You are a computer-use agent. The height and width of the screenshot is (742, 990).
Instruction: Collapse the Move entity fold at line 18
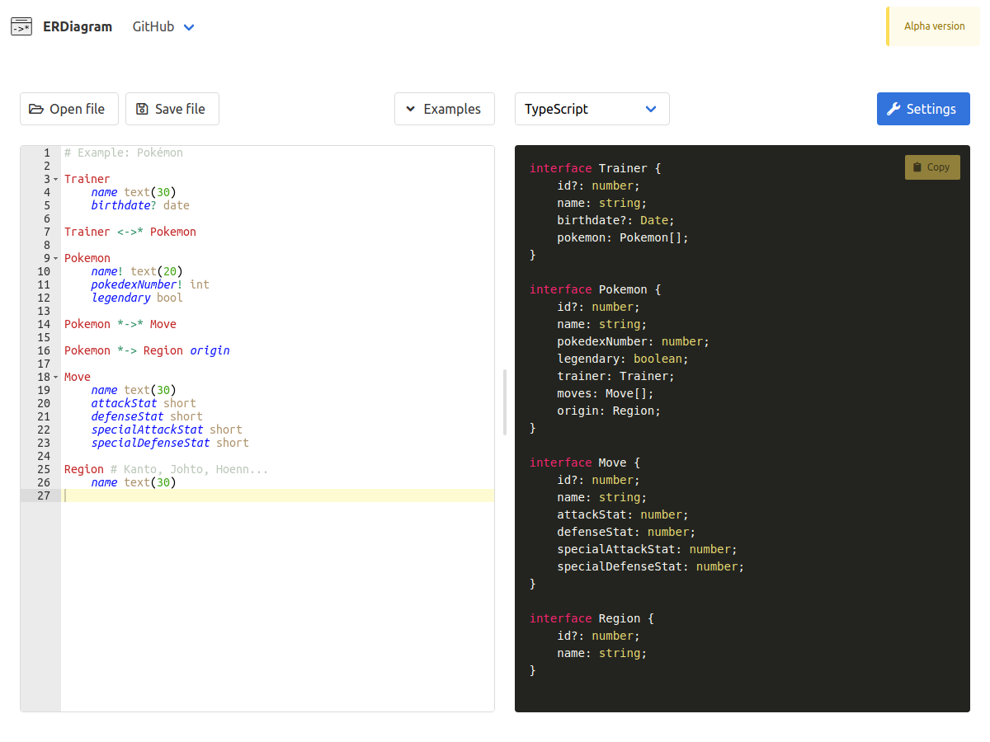coord(55,377)
